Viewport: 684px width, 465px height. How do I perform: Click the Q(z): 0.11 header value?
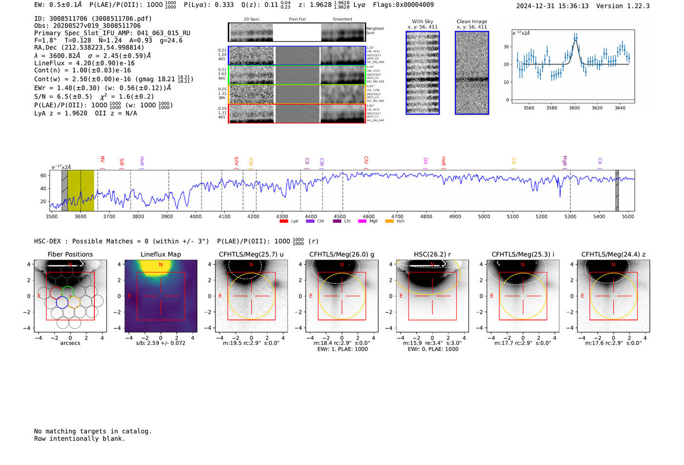pos(267,5)
